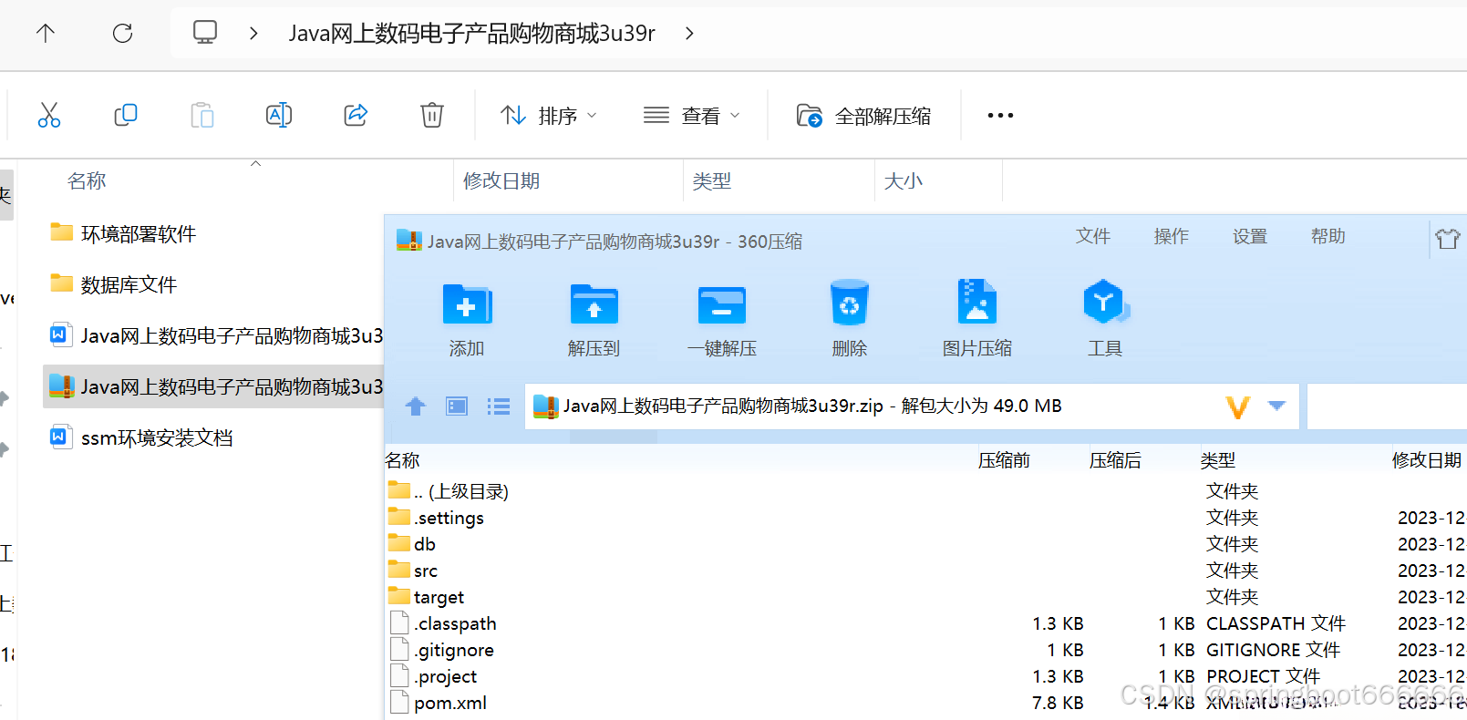The width and height of the screenshot is (1467, 720).
Task: Select the db folder in archive
Action: click(925, 544)
